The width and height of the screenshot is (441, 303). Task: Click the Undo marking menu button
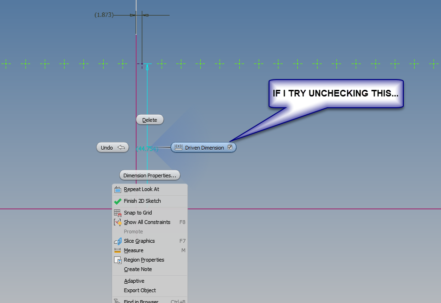[113, 147]
